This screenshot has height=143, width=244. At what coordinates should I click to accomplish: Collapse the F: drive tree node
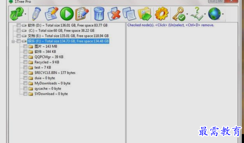tap(13, 41)
